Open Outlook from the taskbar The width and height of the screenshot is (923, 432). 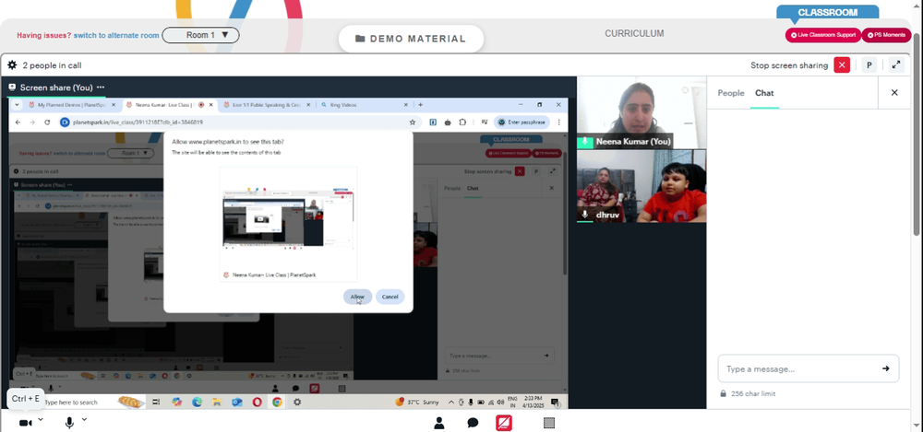(236, 403)
